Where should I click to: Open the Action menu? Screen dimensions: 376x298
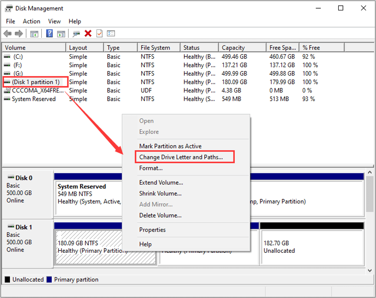(x=31, y=21)
